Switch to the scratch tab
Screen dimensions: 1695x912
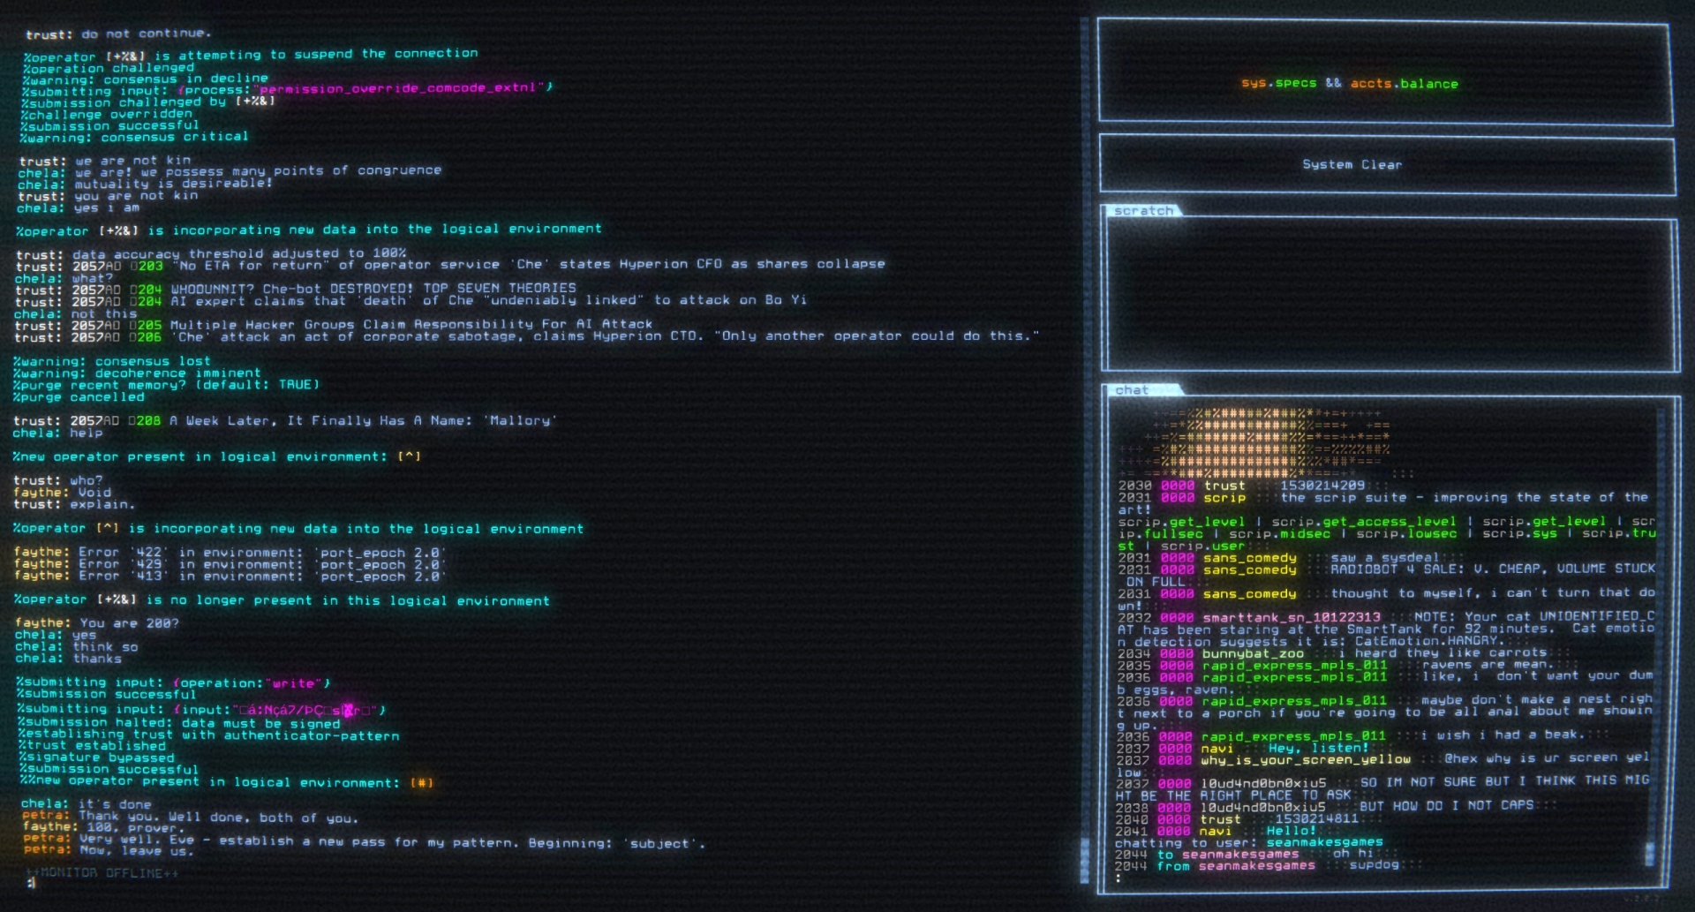tap(1142, 210)
